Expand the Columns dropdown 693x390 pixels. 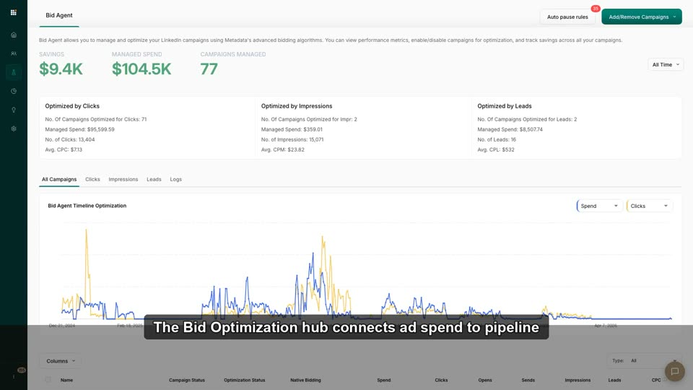61,361
